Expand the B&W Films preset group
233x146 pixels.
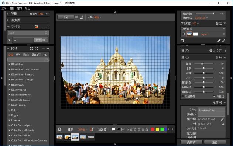pos(9,64)
